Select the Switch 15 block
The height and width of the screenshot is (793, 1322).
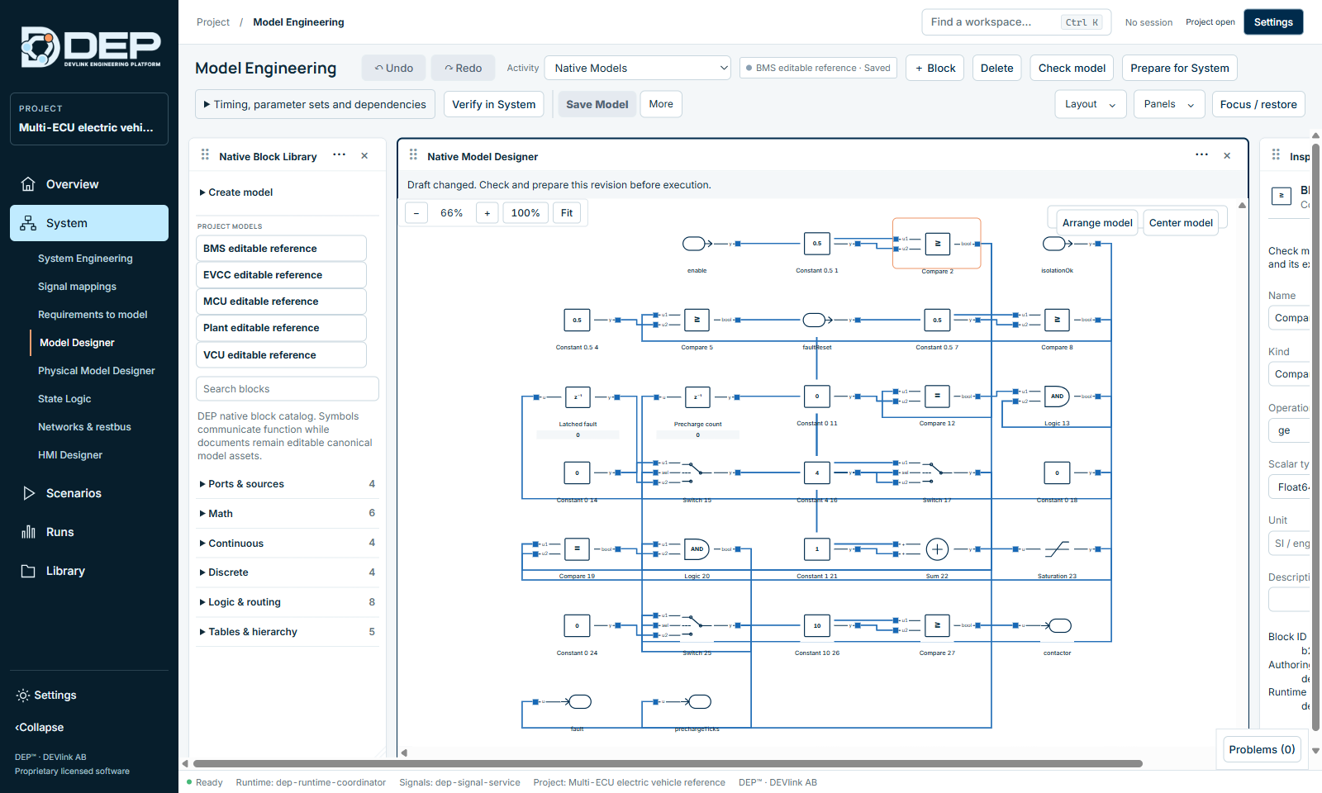pos(697,472)
